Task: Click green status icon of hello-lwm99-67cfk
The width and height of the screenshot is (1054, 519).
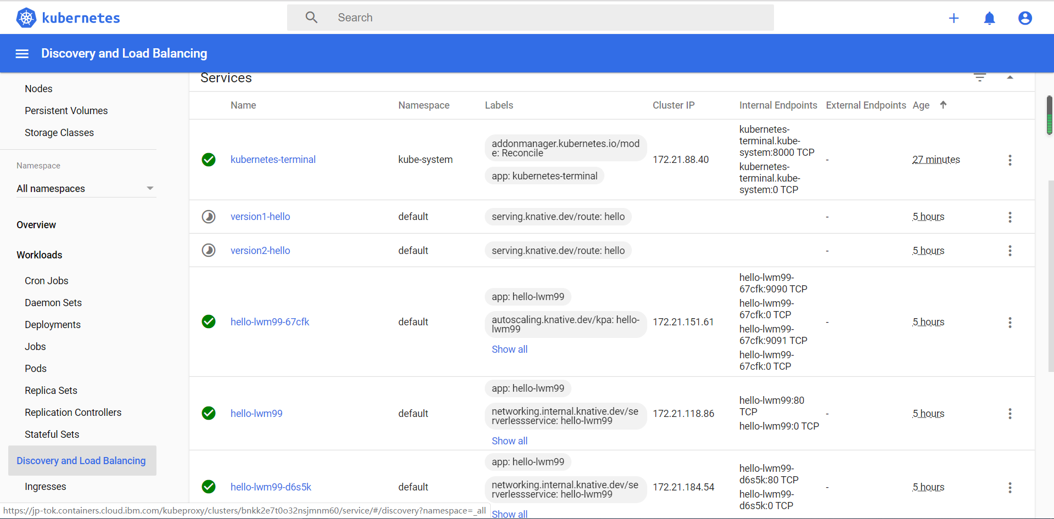Action: click(x=209, y=321)
